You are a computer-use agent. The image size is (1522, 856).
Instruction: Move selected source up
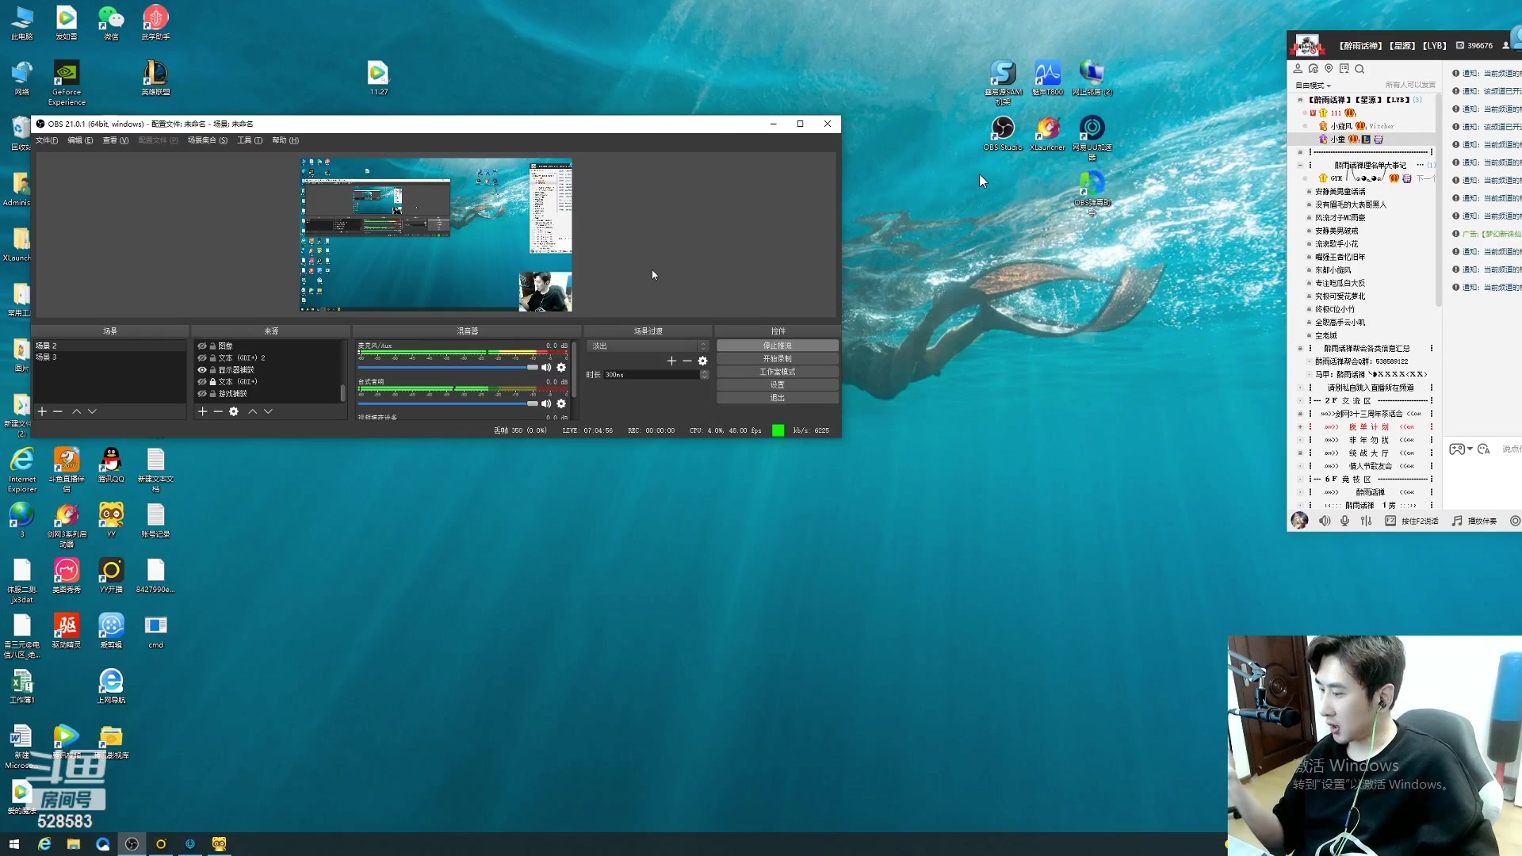click(252, 411)
